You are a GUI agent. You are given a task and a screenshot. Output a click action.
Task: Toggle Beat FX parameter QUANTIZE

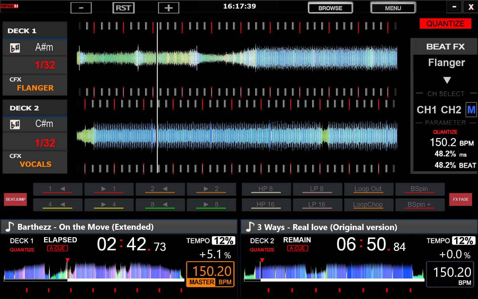pos(445,132)
